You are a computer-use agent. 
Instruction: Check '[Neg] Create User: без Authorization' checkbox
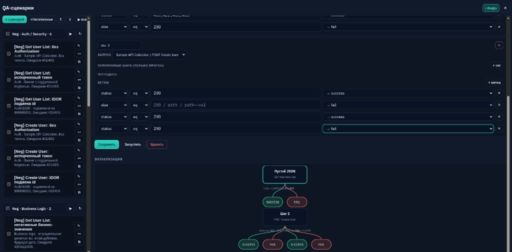pos(9,132)
